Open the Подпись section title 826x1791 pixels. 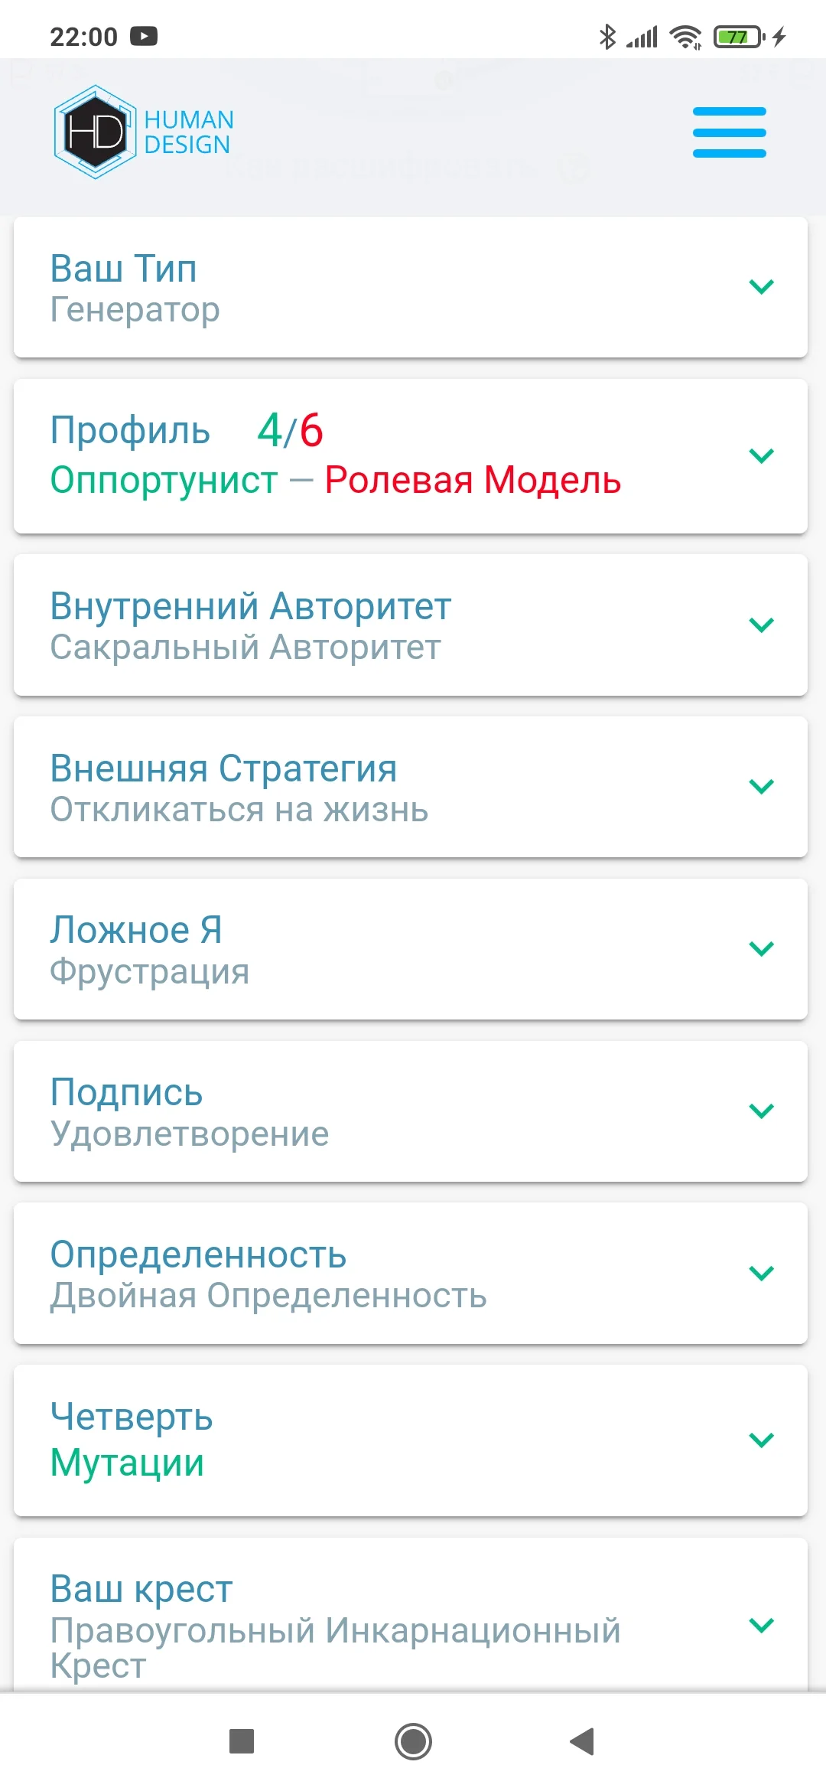click(x=126, y=1092)
